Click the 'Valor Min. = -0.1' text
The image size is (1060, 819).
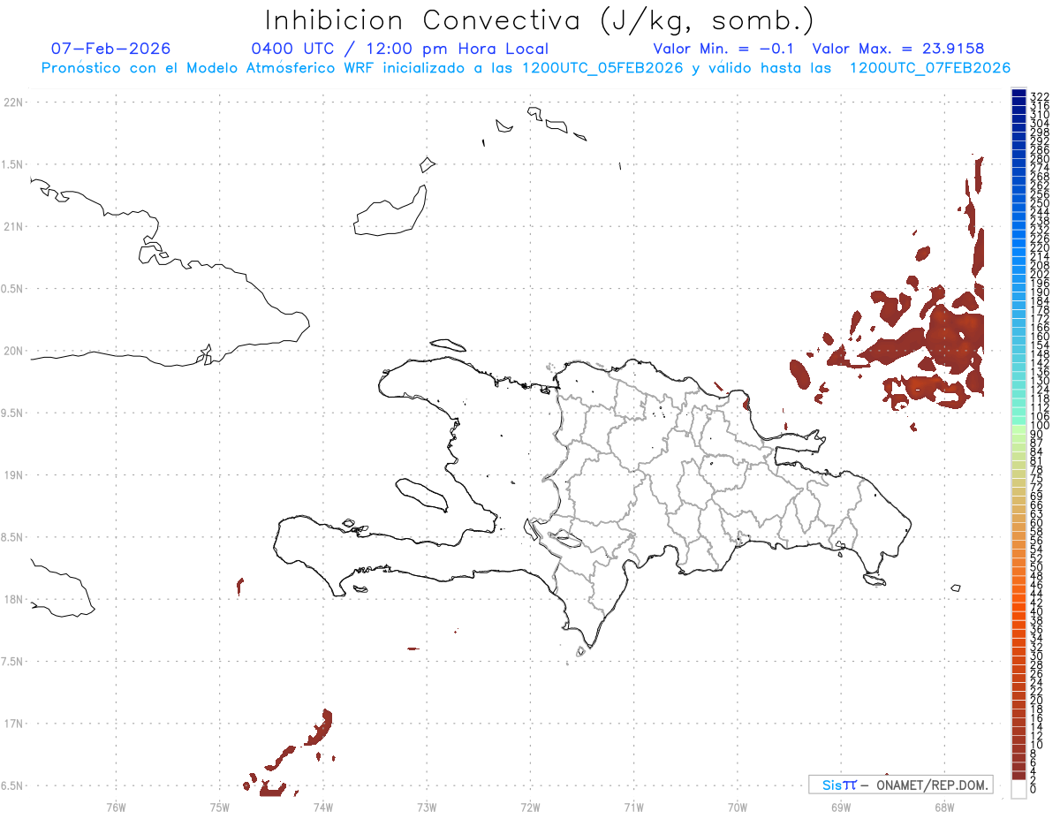tap(725, 49)
